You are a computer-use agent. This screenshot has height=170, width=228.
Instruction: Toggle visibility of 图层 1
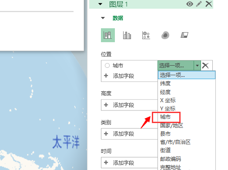click(x=190, y=4)
